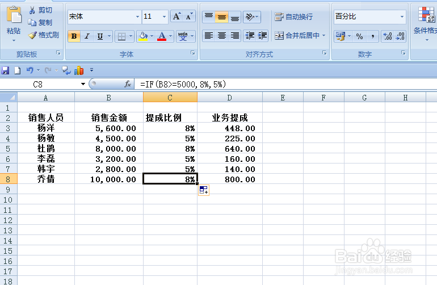Increase indent icon
This screenshot has width=437, height=285.
tap(262, 36)
